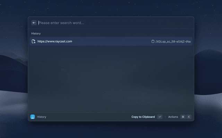
Task: Click the empty footer bar center
Action: pyautogui.click(x=87, y=117)
